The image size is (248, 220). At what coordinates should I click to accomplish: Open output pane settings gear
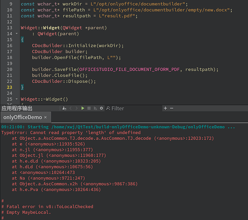[x=101, y=108]
